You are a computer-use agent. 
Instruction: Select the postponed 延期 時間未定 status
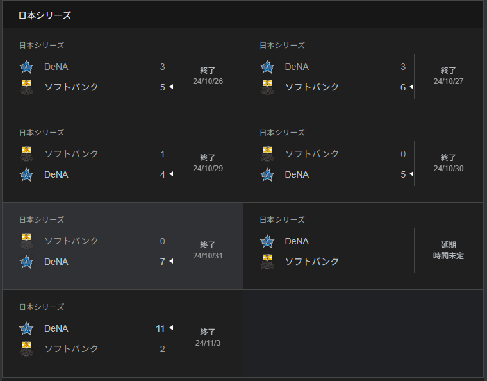point(448,250)
